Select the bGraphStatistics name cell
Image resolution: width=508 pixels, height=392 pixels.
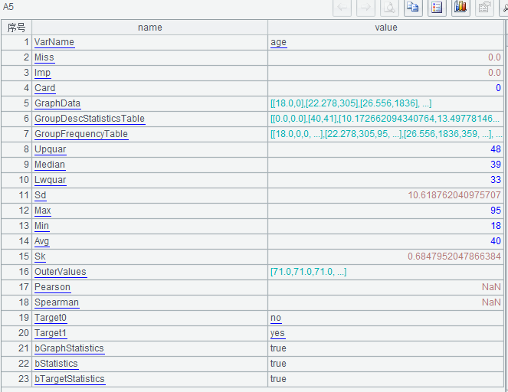point(149,348)
